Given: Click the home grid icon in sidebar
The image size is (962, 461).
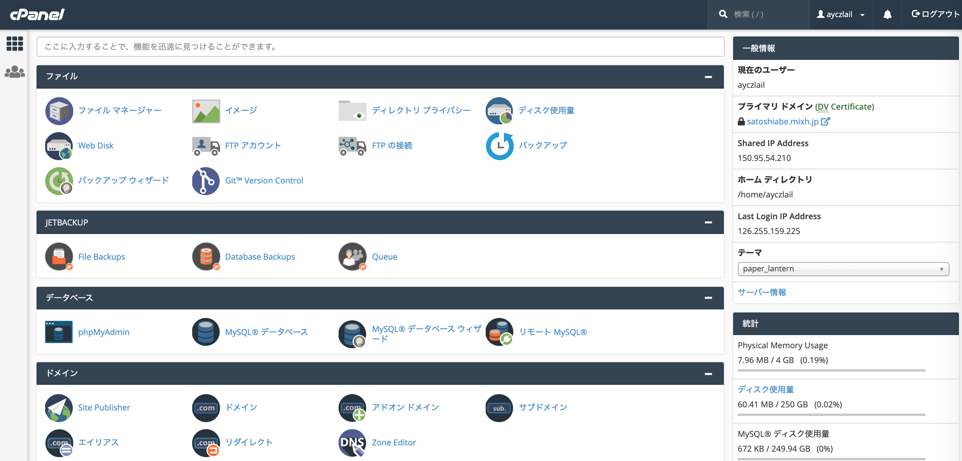Looking at the screenshot, I should pos(15,44).
